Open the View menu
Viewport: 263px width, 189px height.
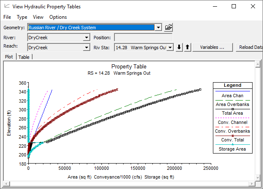coord(38,17)
